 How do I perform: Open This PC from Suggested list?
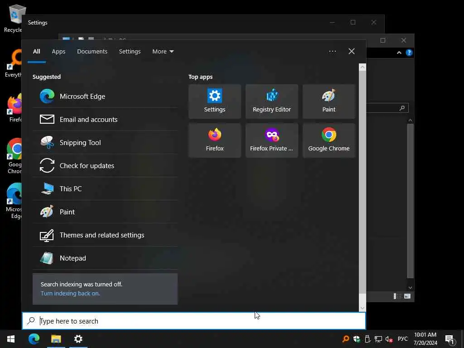[x=105, y=189]
